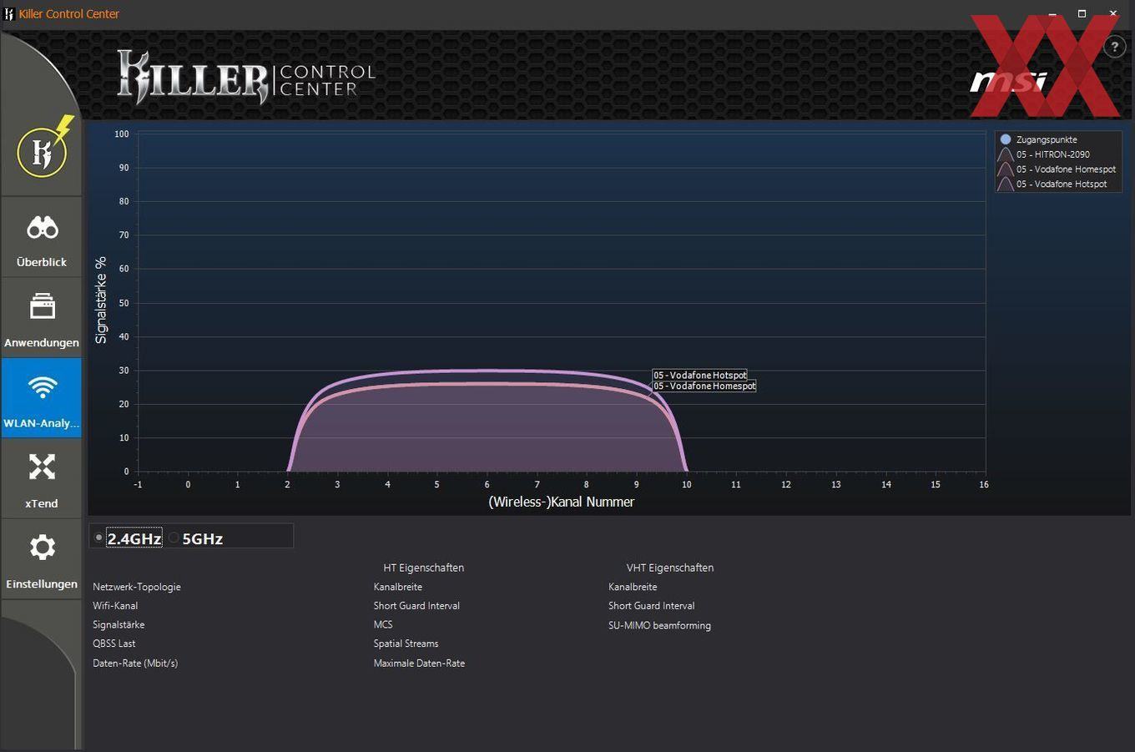The height and width of the screenshot is (752, 1135).
Task: Click the Zugangspunkte legend entry
Action: (1038, 139)
